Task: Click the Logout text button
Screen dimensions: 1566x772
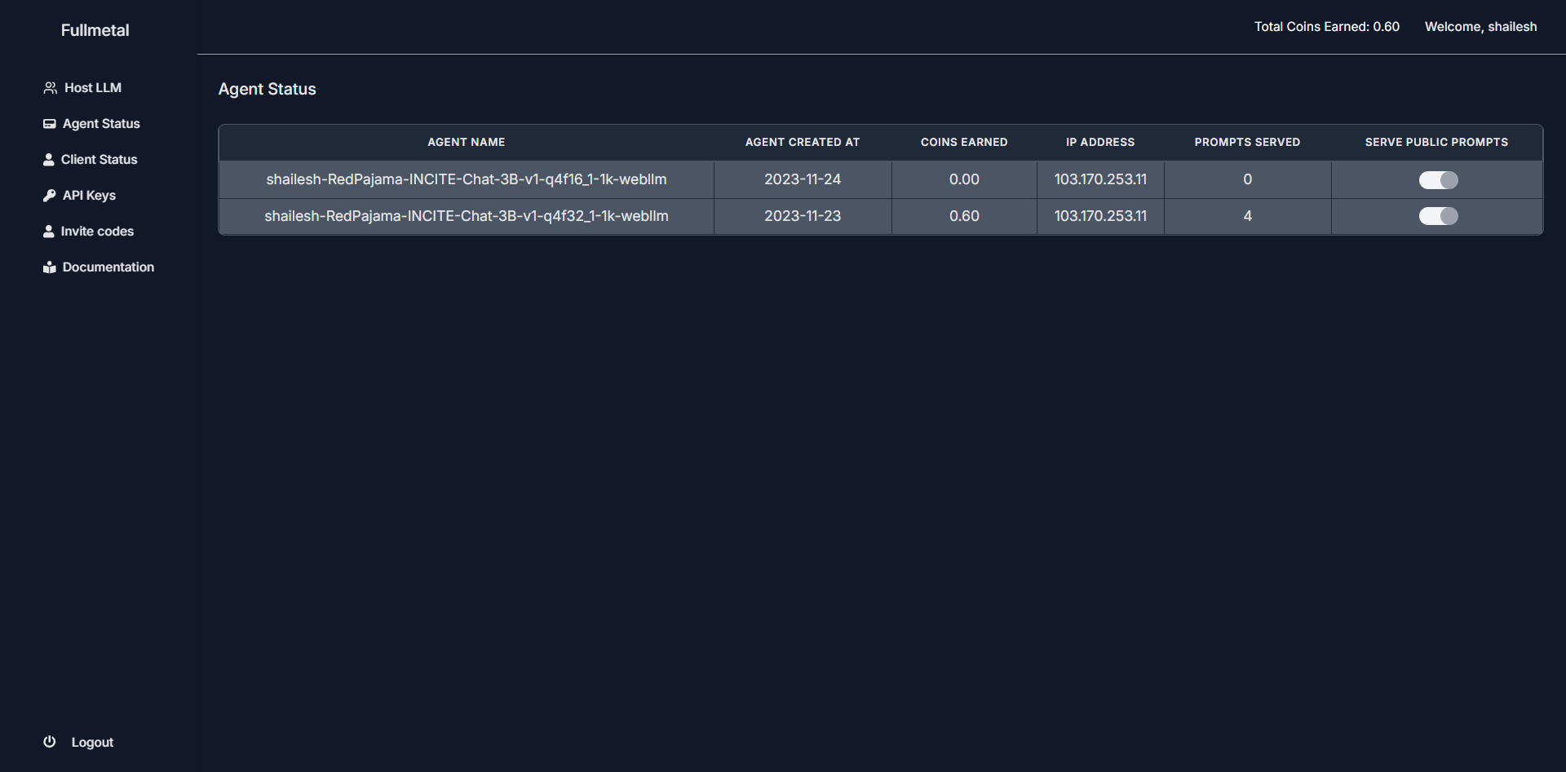Action: coord(92,743)
